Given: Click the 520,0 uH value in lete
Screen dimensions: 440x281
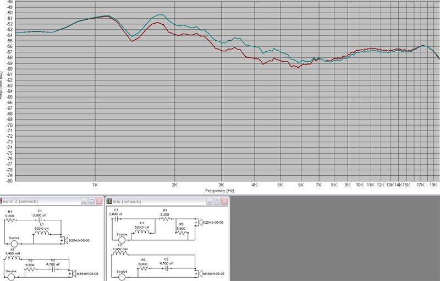Looking at the screenshot, I should pos(142,228).
